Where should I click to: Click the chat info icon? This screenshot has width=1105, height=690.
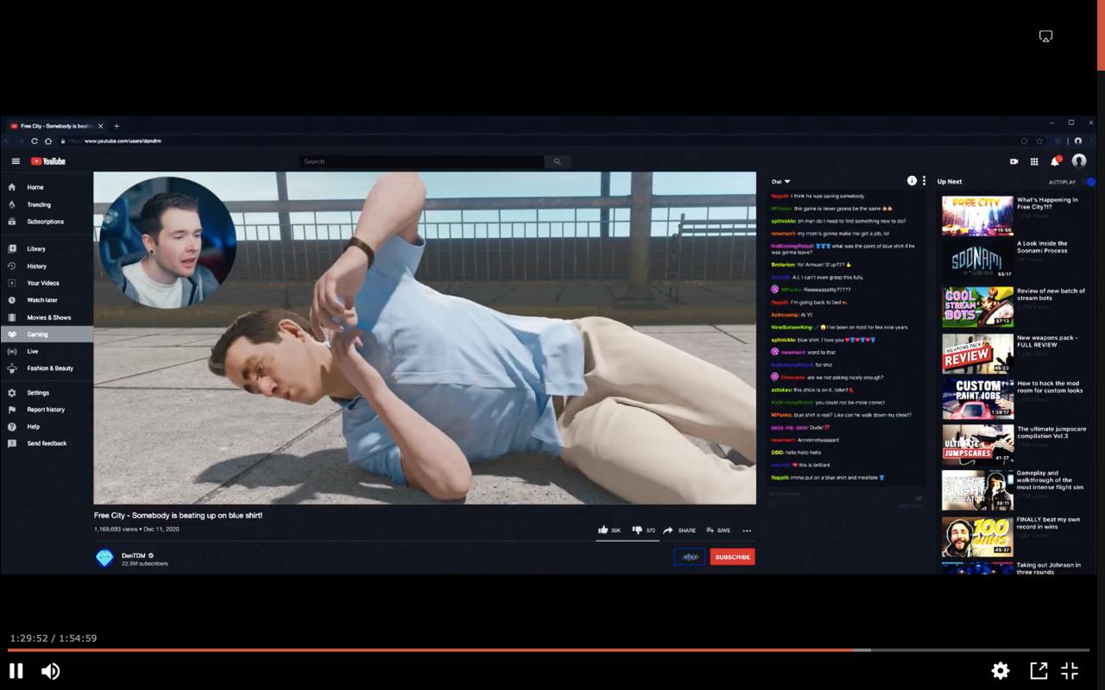click(x=912, y=181)
